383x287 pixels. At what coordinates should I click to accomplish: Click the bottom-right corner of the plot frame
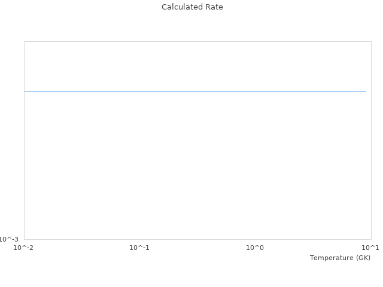pos(371,239)
